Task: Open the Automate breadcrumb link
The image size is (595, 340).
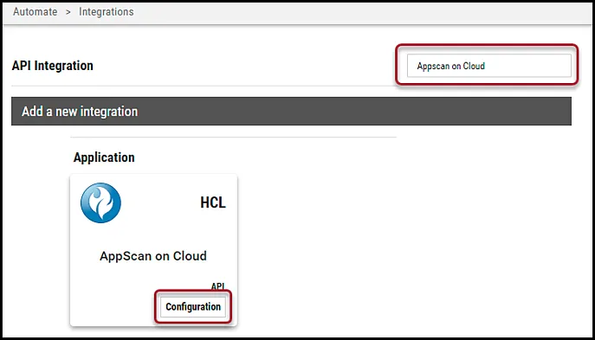Action: 36,12
